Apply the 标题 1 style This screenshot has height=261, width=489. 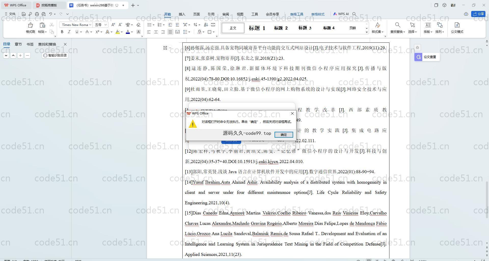coord(257,28)
